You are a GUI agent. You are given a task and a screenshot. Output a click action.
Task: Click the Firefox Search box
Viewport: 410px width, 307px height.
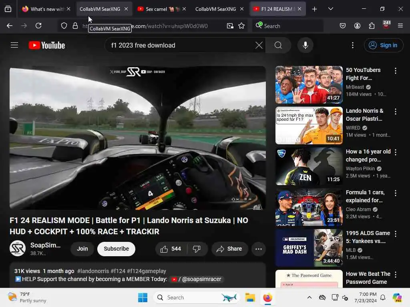[x=287, y=26]
